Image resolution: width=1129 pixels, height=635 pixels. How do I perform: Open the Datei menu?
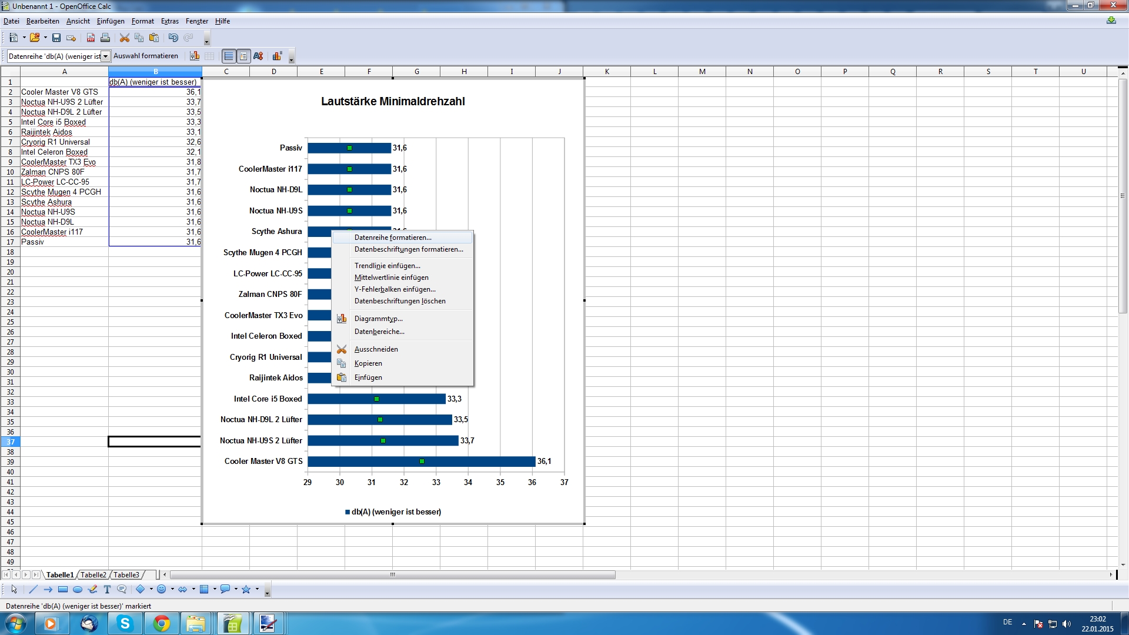11,21
